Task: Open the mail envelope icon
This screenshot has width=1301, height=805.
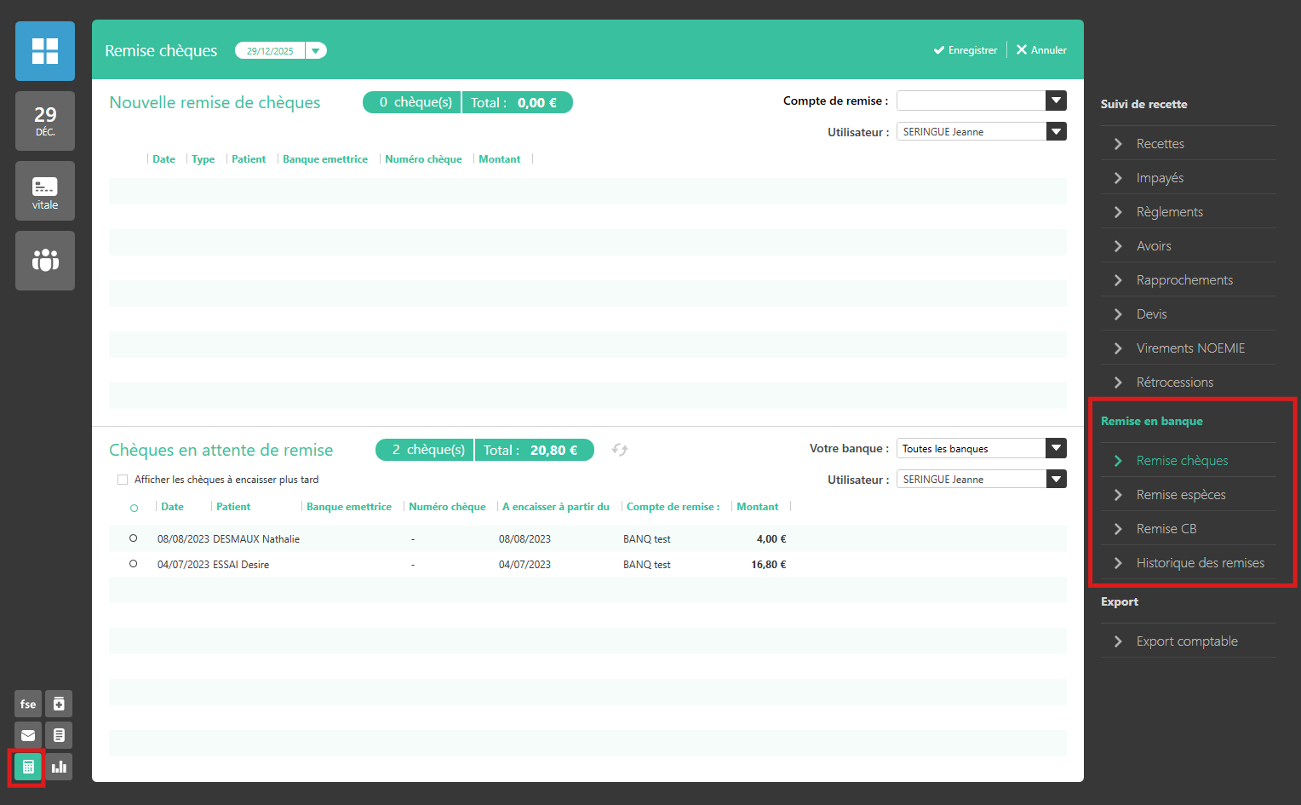Action: click(28, 735)
